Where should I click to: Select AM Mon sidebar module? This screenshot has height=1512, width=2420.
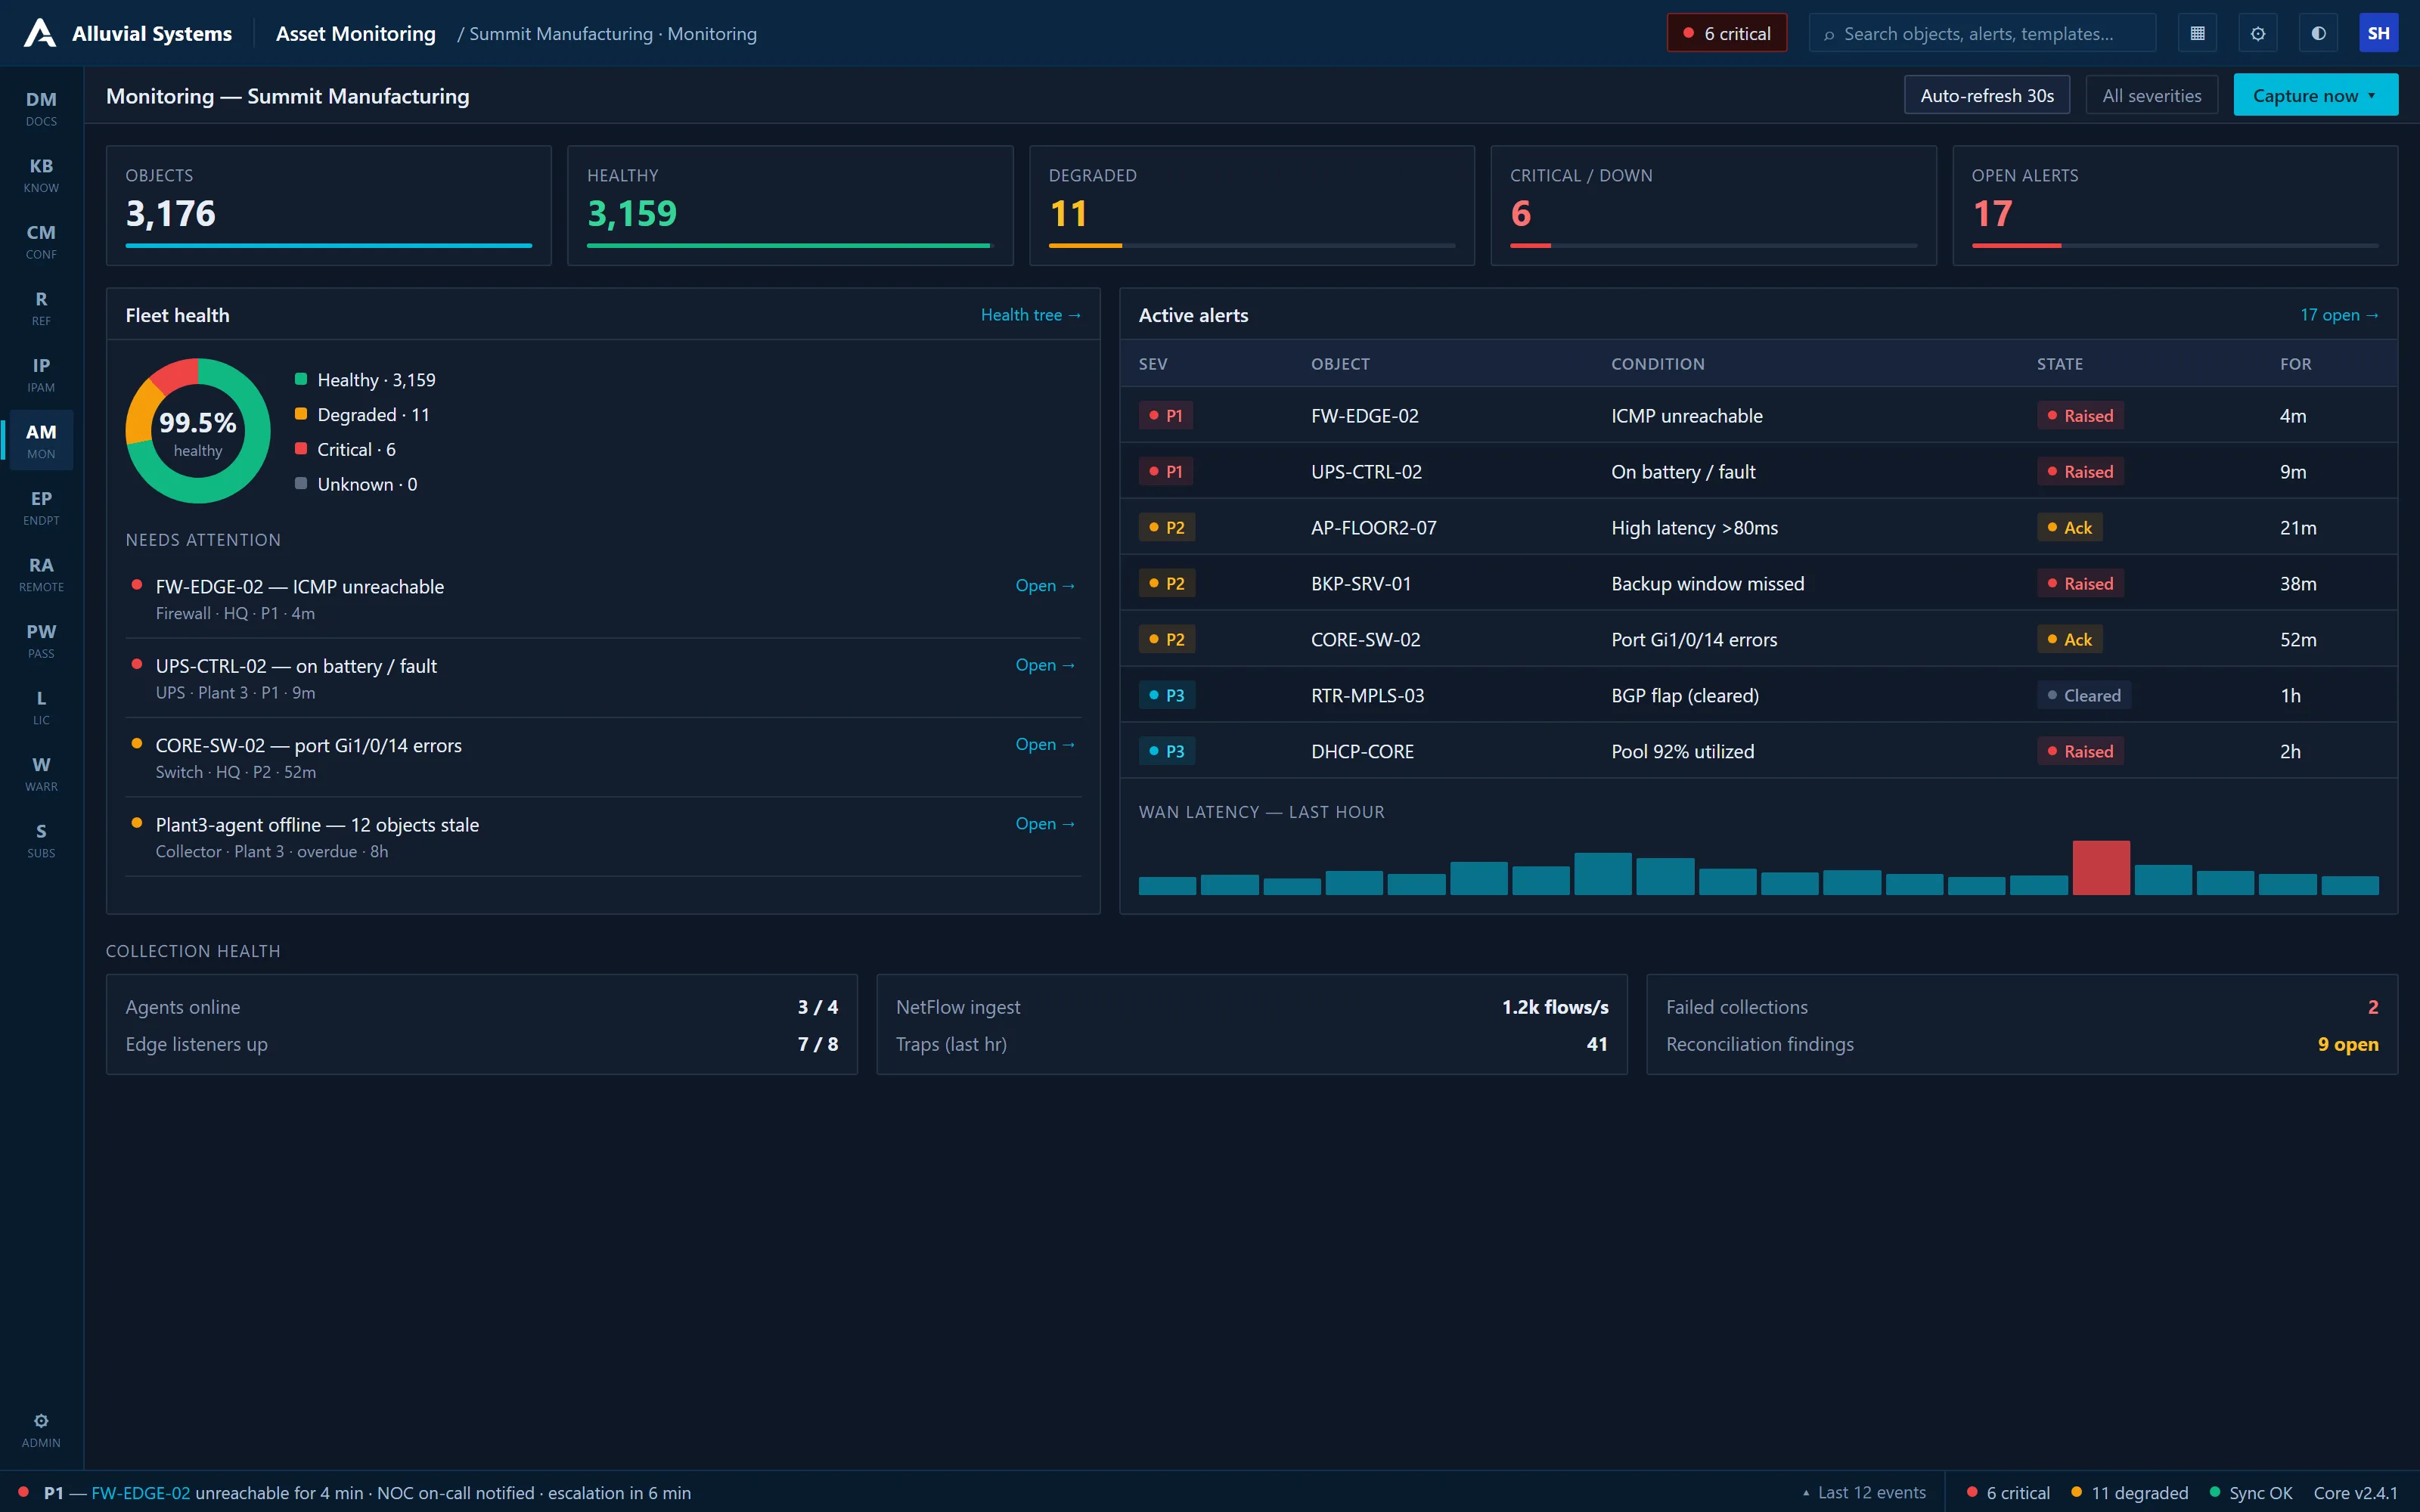[41, 441]
